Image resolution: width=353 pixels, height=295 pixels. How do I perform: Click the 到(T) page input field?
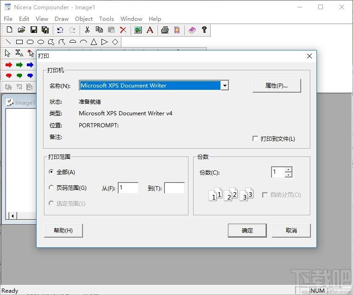(x=175, y=188)
